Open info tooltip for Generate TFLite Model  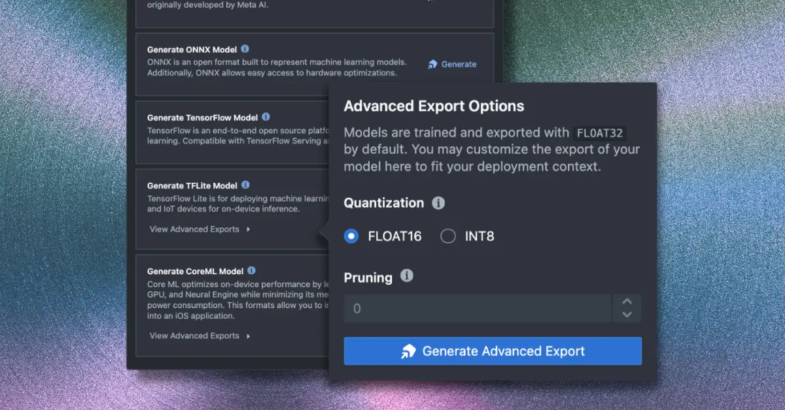[x=246, y=185]
